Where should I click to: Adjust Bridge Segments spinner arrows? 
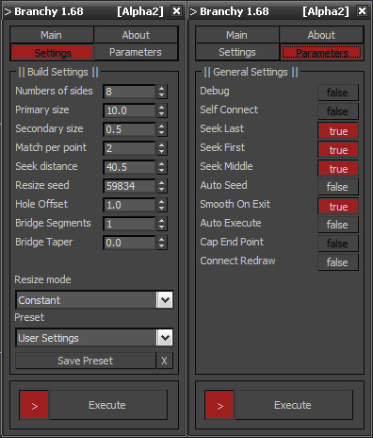click(162, 224)
